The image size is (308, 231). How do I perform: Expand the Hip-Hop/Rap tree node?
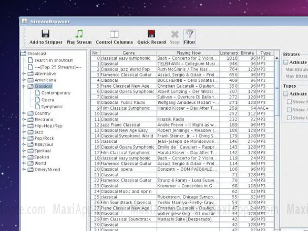pos(24,126)
